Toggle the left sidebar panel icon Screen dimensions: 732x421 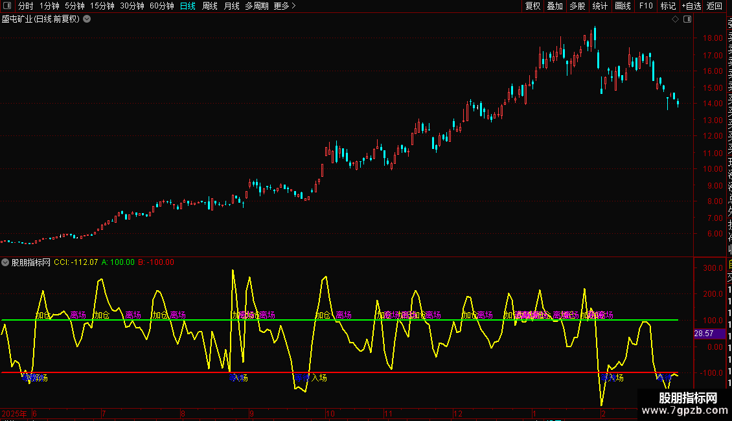pyautogui.click(x=7, y=6)
